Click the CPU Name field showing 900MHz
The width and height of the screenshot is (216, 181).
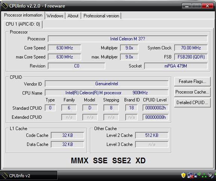106,93
